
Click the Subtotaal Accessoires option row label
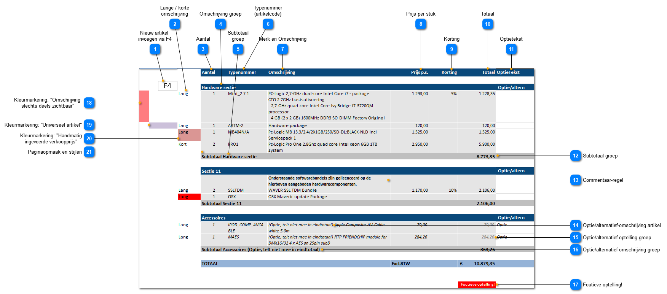[261, 250]
